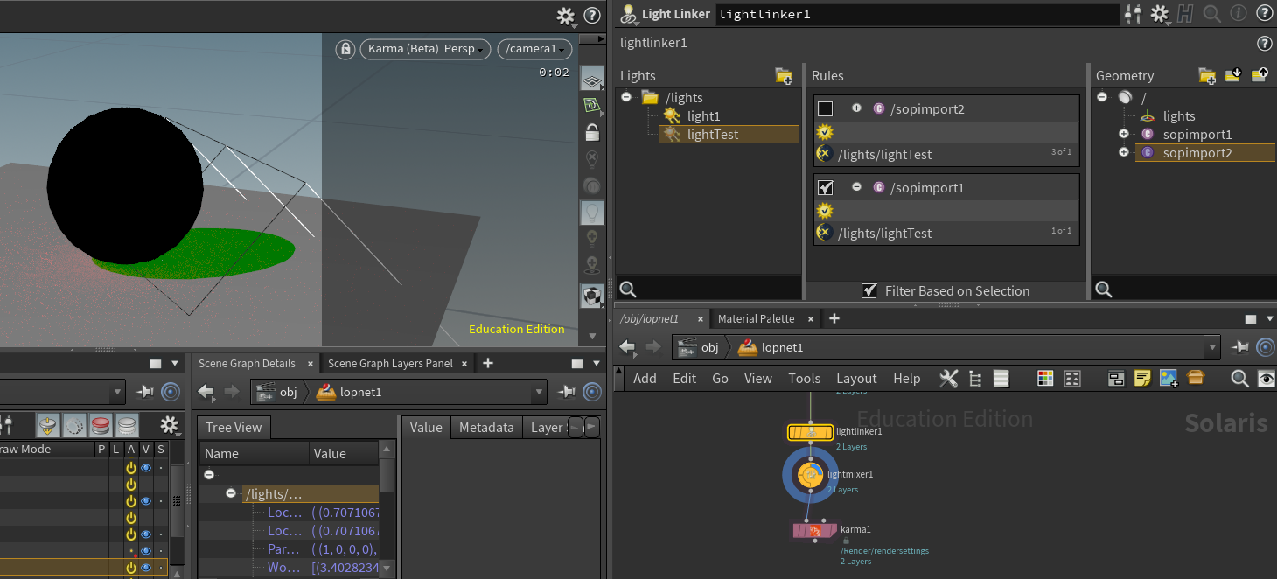This screenshot has height=579, width=1277.
Task: Click the add collection icon in Lights panel
Action: pyautogui.click(x=784, y=76)
